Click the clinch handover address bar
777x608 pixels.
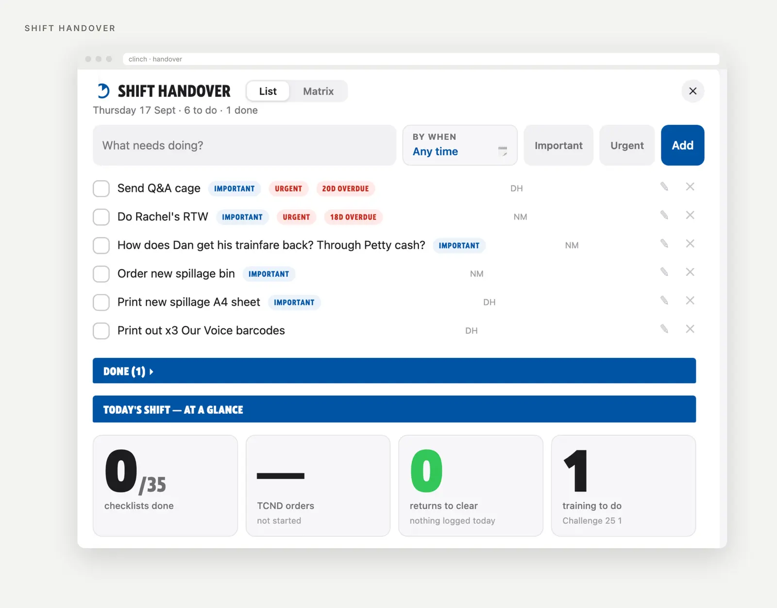[421, 59]
